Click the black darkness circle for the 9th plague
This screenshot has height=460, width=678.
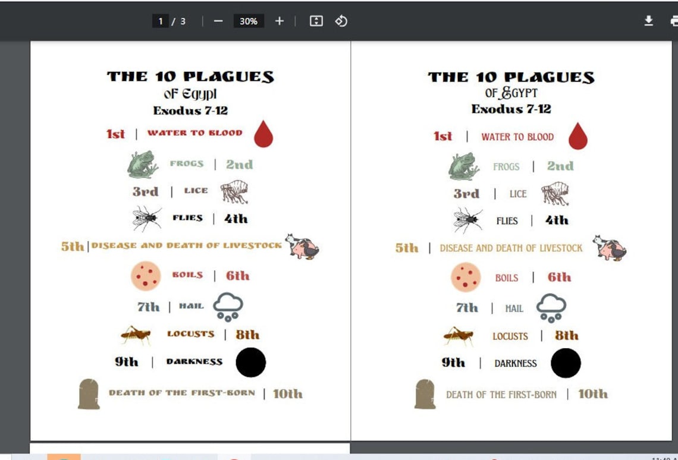click(250, 363)
